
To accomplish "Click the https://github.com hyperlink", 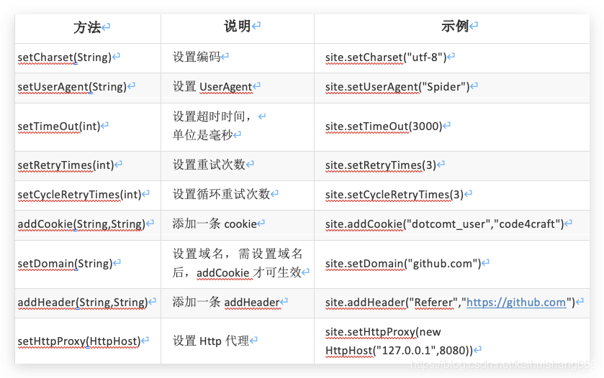I will pos(516,303).
